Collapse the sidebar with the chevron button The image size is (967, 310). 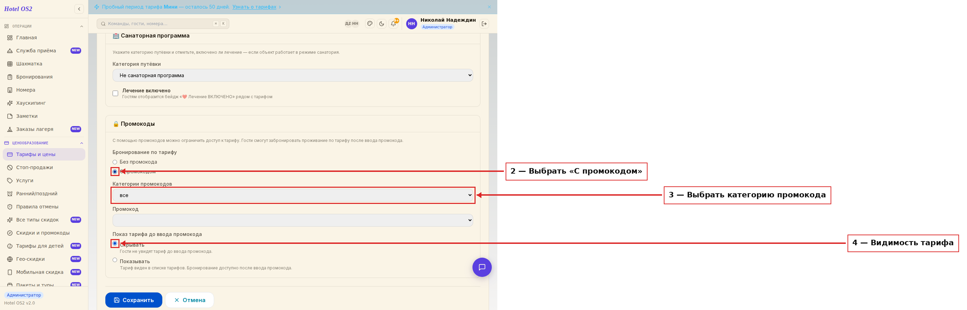pos(79,9)
